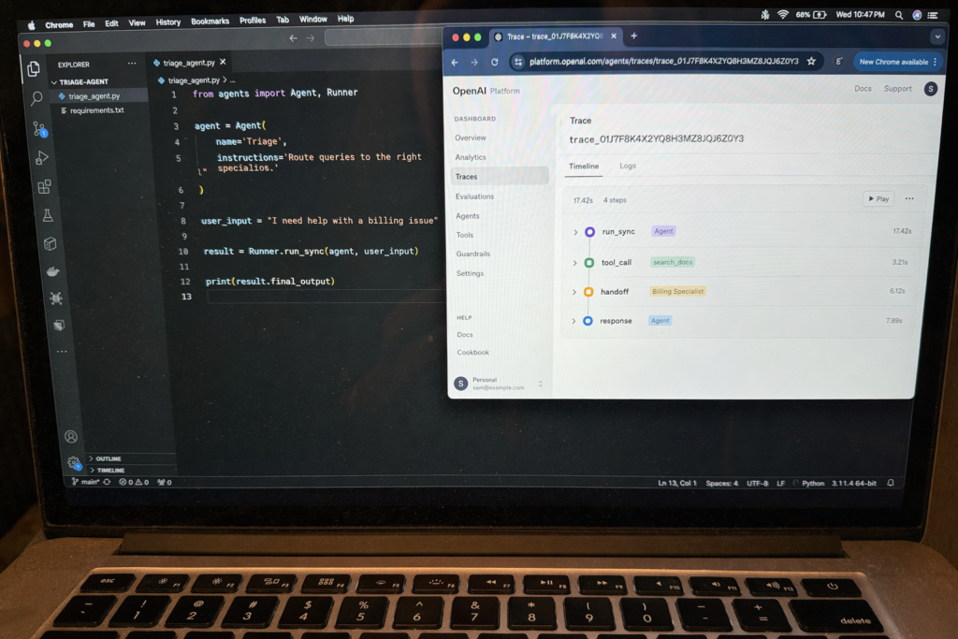This screenshot has height=639, width=958.
Task: Expand the run_sync trace step
Action: [575, 232]
